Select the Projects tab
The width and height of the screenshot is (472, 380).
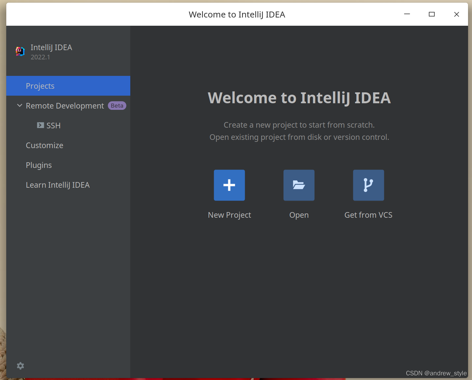point(68,86)
